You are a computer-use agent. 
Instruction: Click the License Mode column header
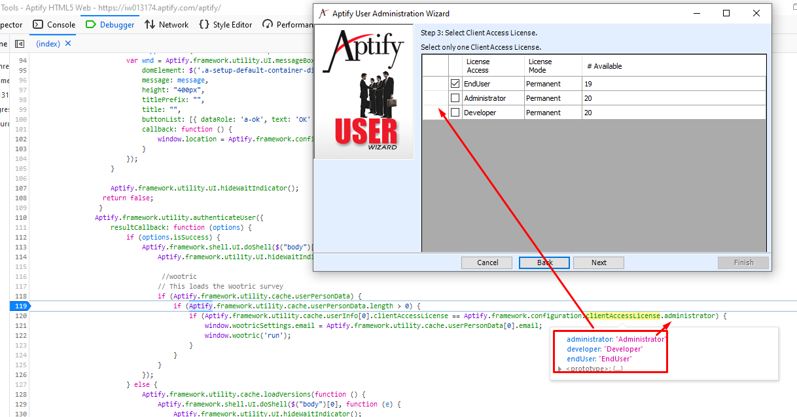pyautogui.click(x=553, y=65)
